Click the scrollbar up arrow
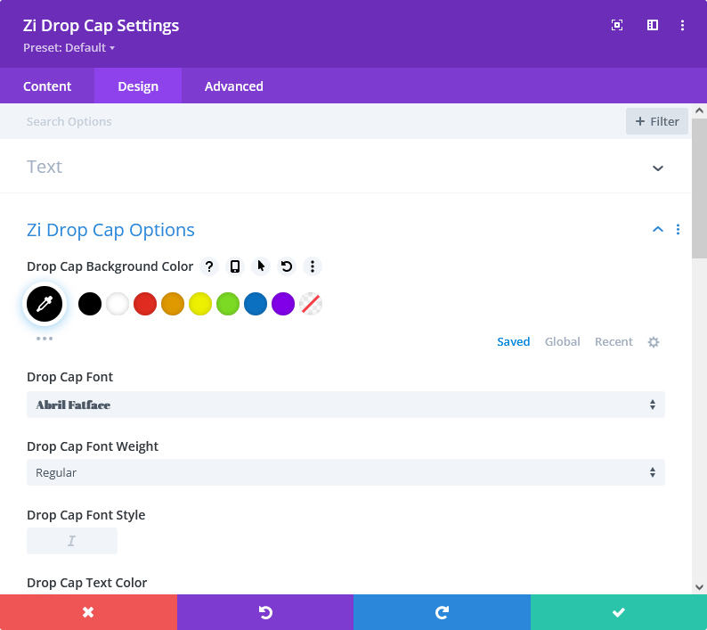 [x=699, y=110]
